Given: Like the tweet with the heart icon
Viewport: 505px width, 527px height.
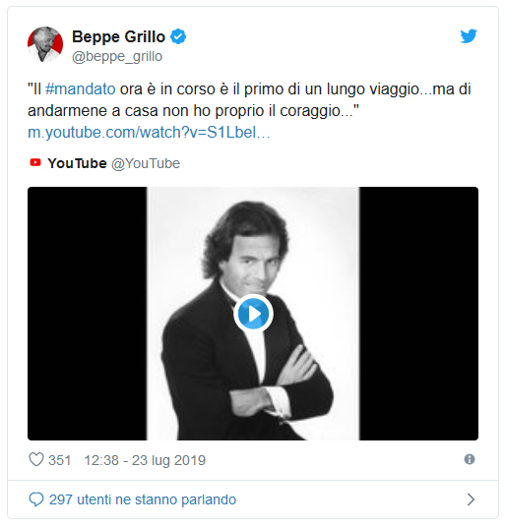Looking at the screenshot, I should tap(36, 459).
